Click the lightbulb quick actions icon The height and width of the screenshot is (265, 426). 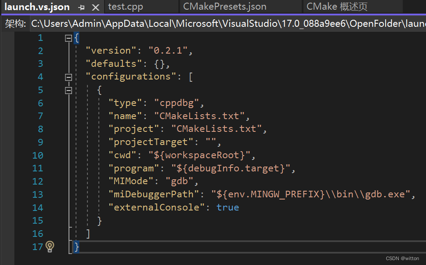tap(49, 247)
